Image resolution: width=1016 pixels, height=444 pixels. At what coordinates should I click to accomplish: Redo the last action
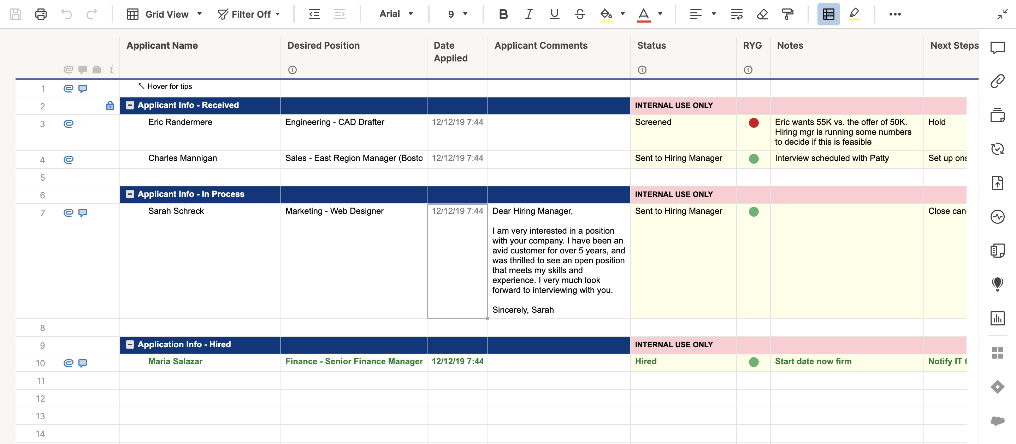point(91,14)
